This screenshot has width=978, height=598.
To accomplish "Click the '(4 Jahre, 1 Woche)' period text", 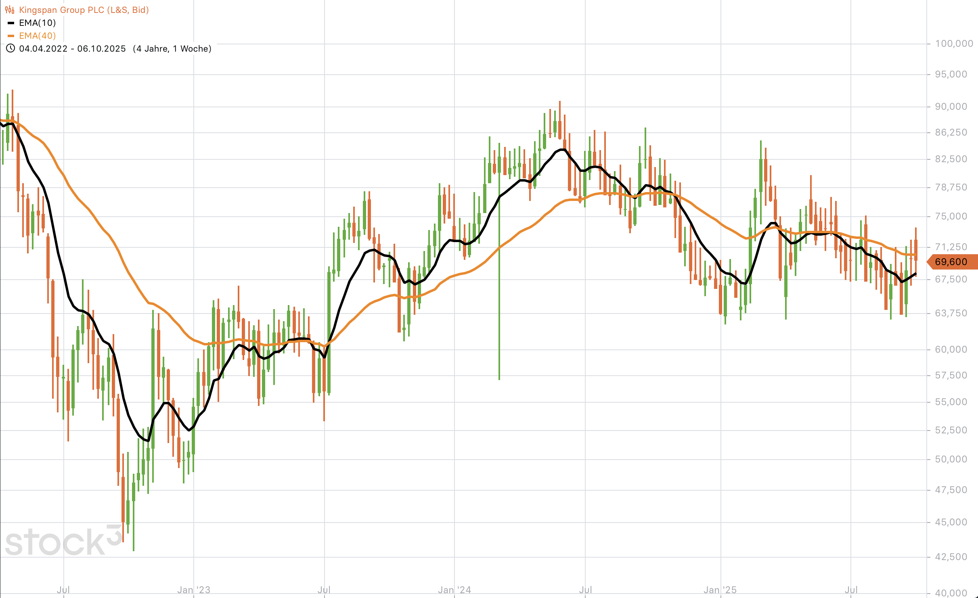I will 172,49.
